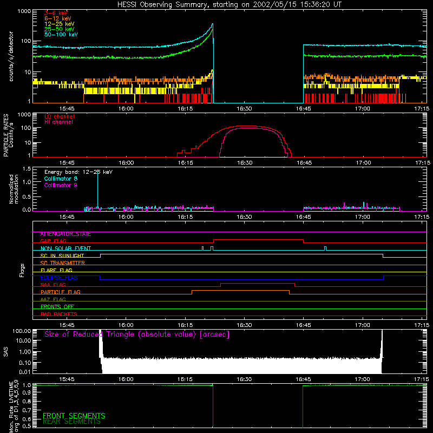The height and width of the screenshot is (433, 433).
Task: Click the 16:30 tick under the count-rate plot
Action: [244, 109]
